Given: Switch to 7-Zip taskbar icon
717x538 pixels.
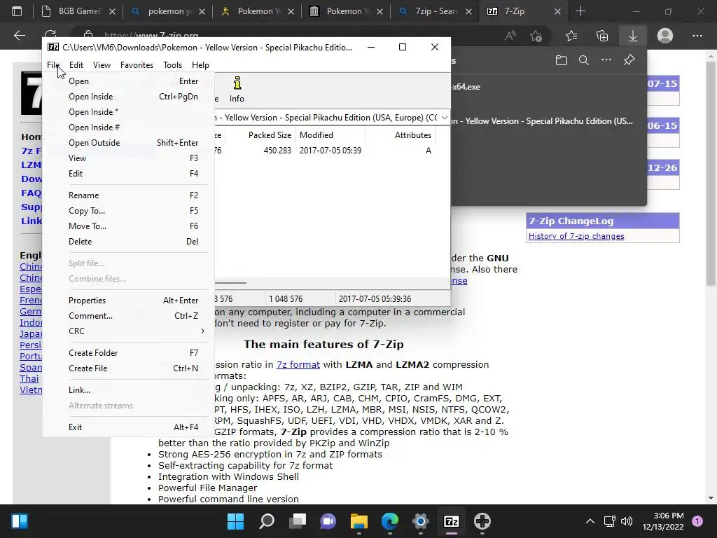Looking at the screenshot, I should click(x=452, y=521).
